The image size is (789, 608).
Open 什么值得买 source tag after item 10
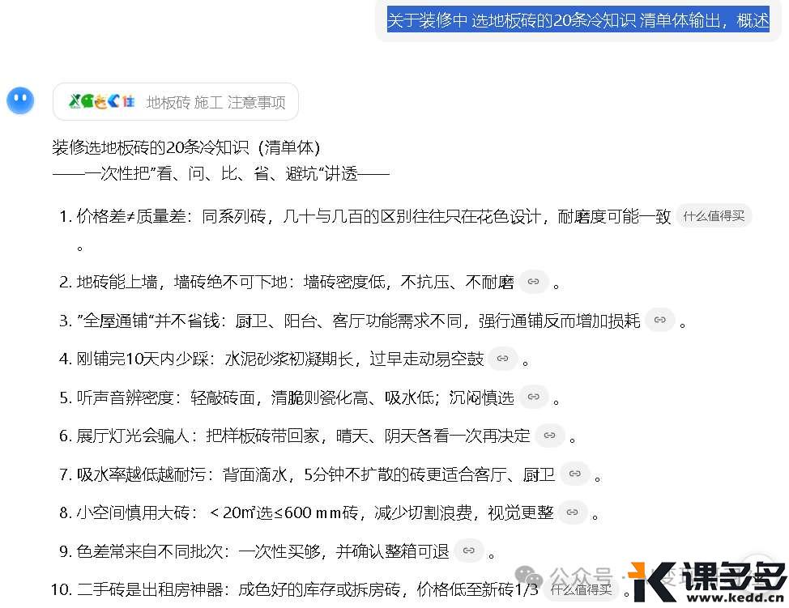pyautogui.click(x=580, y=589)
